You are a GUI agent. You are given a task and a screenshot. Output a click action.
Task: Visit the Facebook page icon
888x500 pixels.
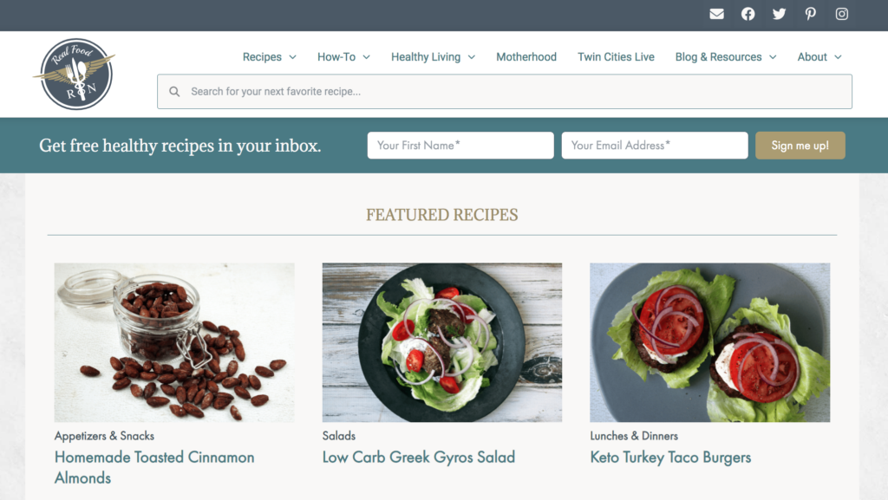(748, 14)
